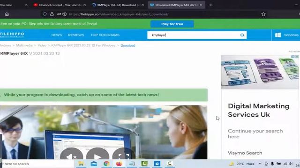Click the FileHippo logo

[x=12, y=35]
